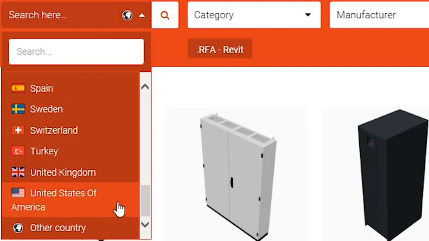
Task: Collapse the country list with up caret
Action: (x=142, y=15)
